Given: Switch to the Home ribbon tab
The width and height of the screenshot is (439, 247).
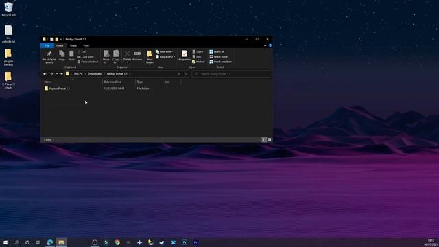Looking at the screenshot, I should click(x=60, y=45).
